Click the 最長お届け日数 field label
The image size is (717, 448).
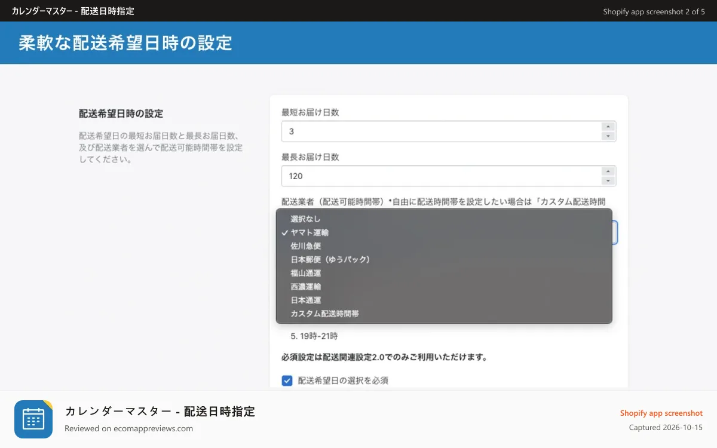point(310,157)
